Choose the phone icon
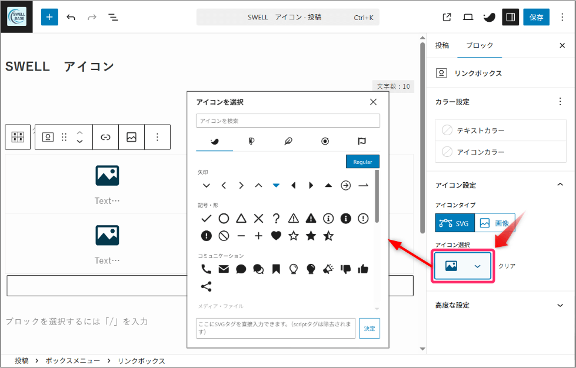 click(207, 269)
